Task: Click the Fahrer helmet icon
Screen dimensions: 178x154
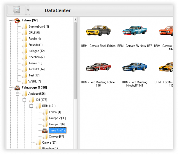Action: [x=17, y=20]
